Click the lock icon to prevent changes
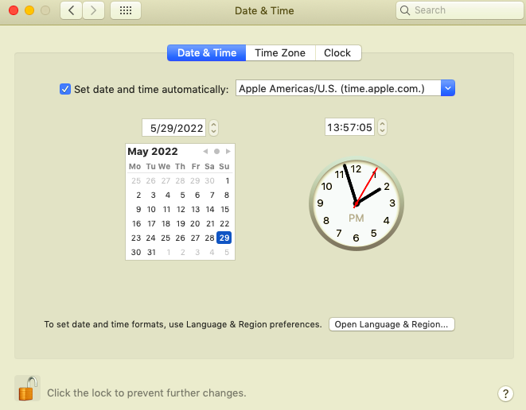The image size is (526, 410). (x=28, y=389)
